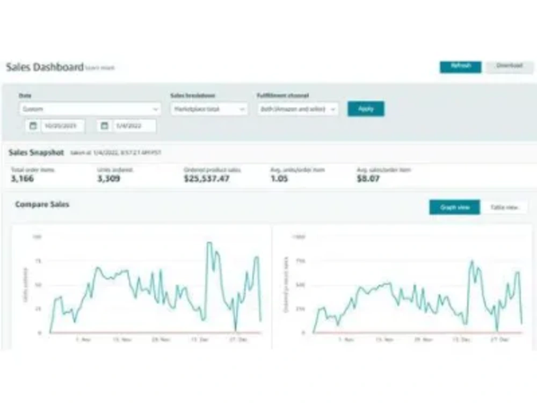Open the Date range dropdown set to Custom
This screenshot has height=403, width=537.
(x=90, y=109)
